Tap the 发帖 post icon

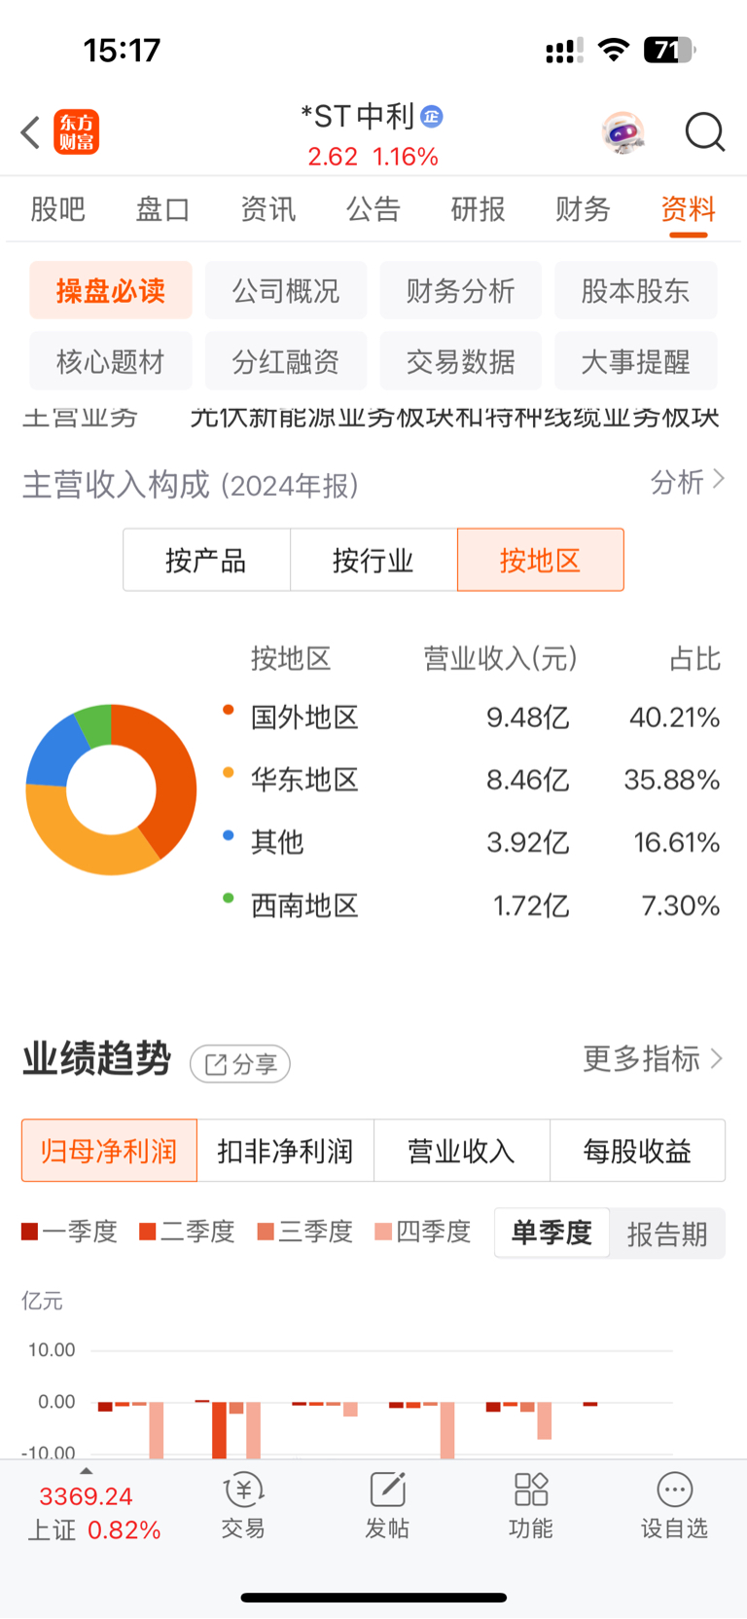pos(387,1490)
